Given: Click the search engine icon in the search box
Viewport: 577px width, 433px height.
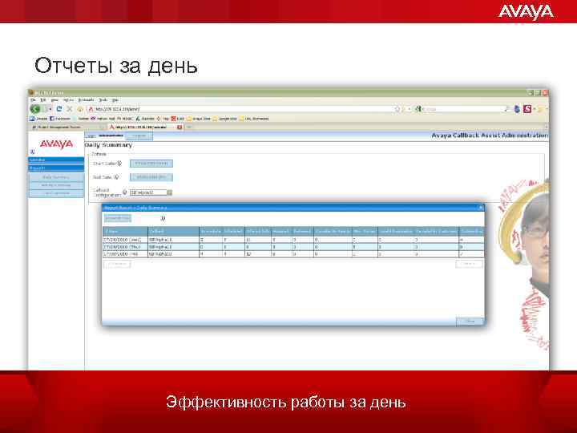Looking at the screenshot, I should (x=418, y=109).
